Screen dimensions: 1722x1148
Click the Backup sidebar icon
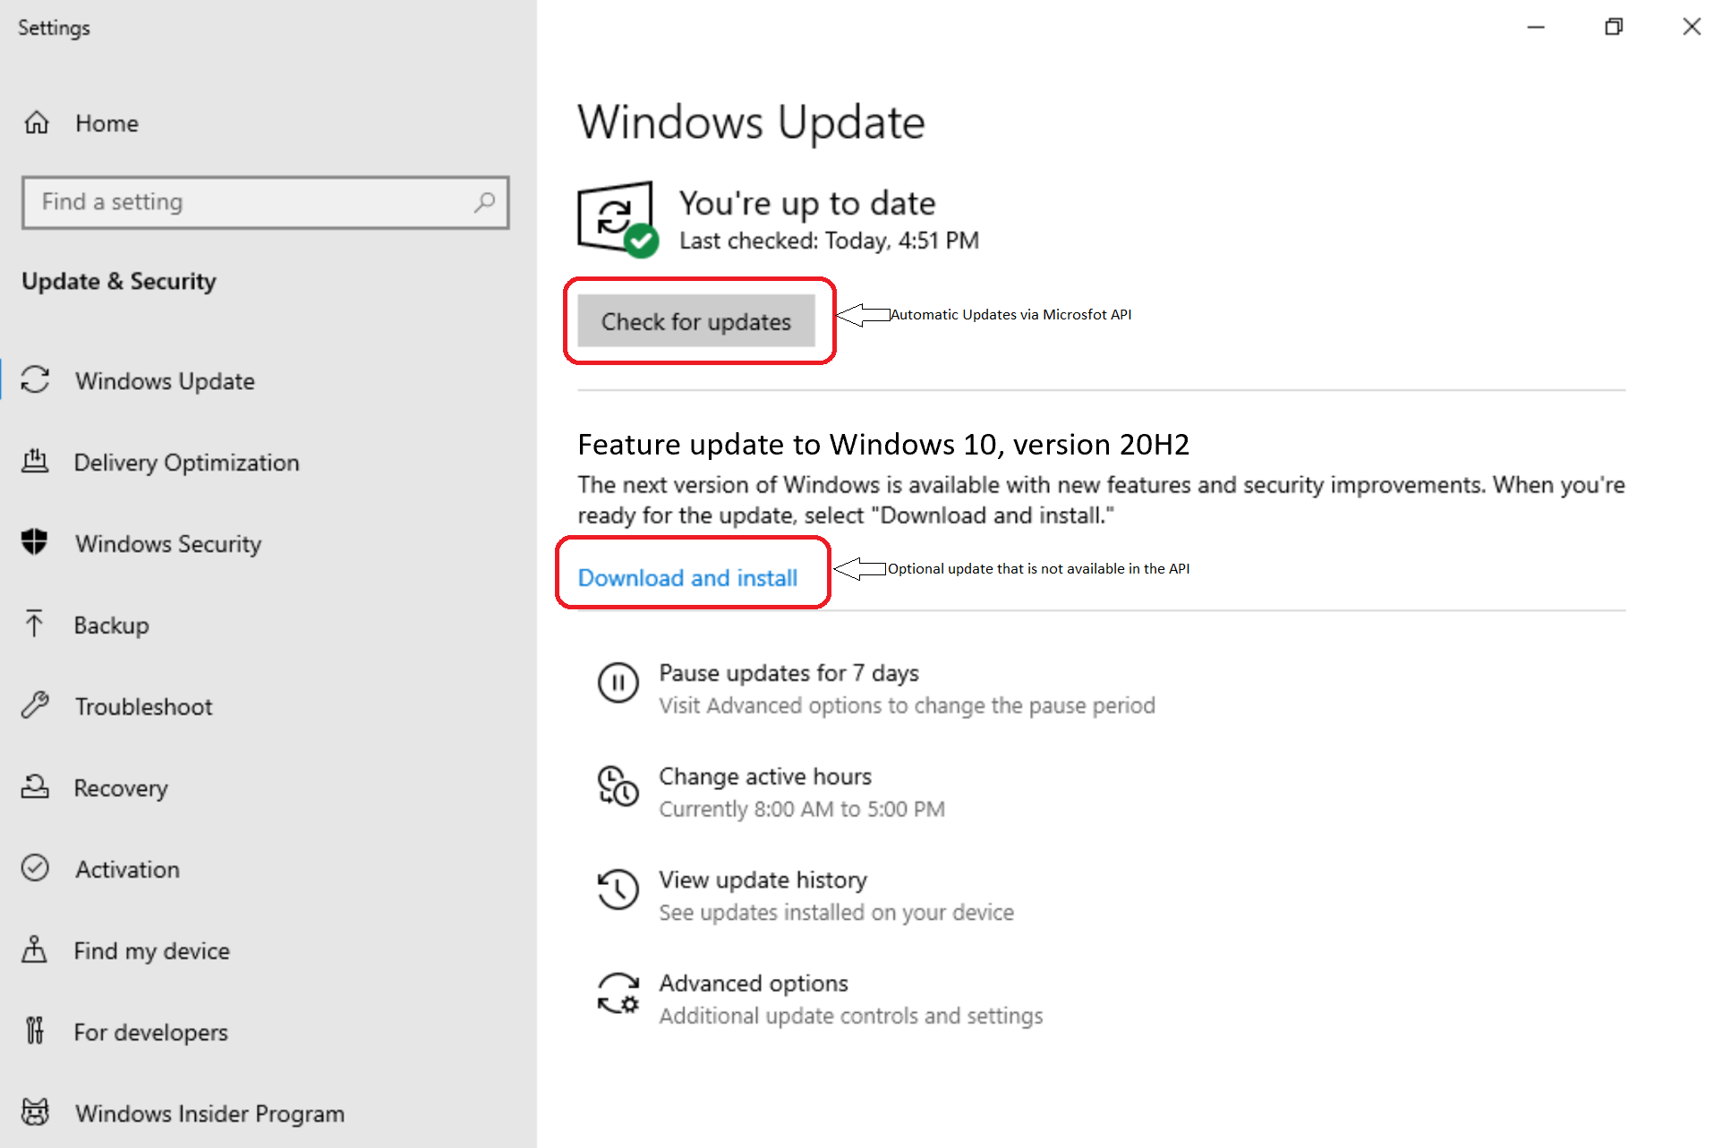point(35,625)
